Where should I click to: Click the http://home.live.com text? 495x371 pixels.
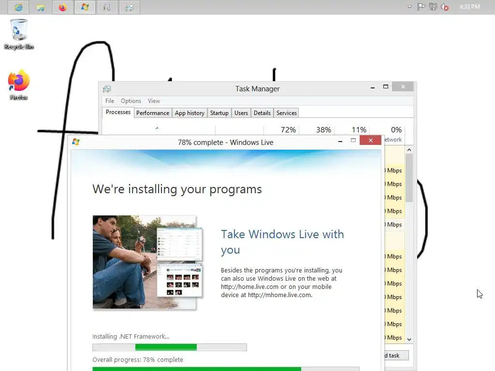point(250,287)
